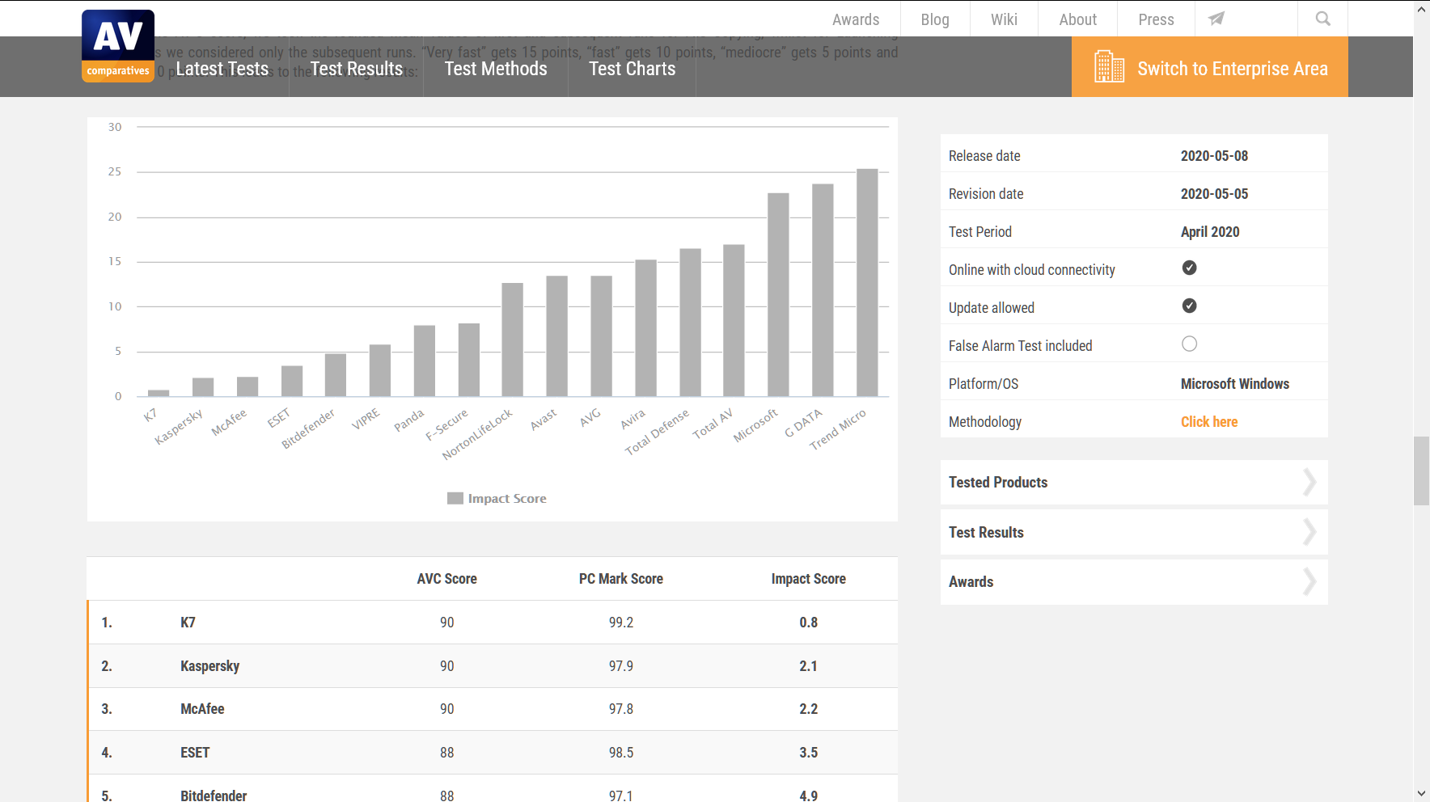Click the enterprise building icon

(1109, 66)
